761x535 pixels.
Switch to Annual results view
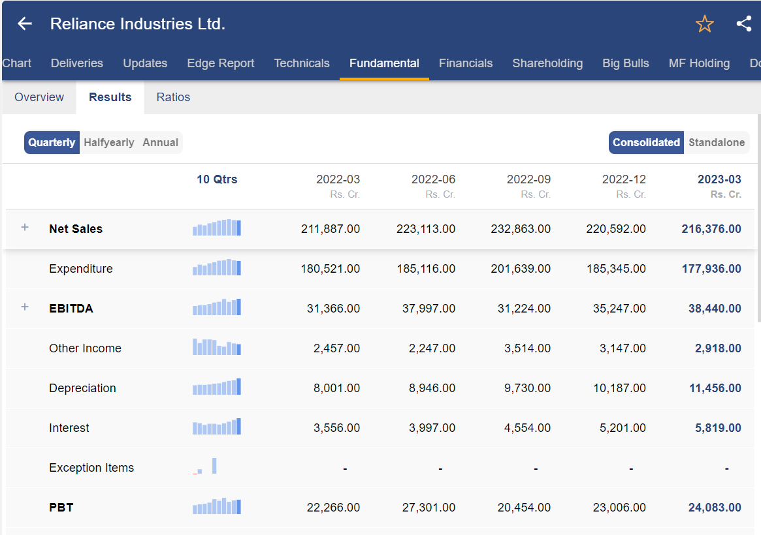click(x=160, y=142)
